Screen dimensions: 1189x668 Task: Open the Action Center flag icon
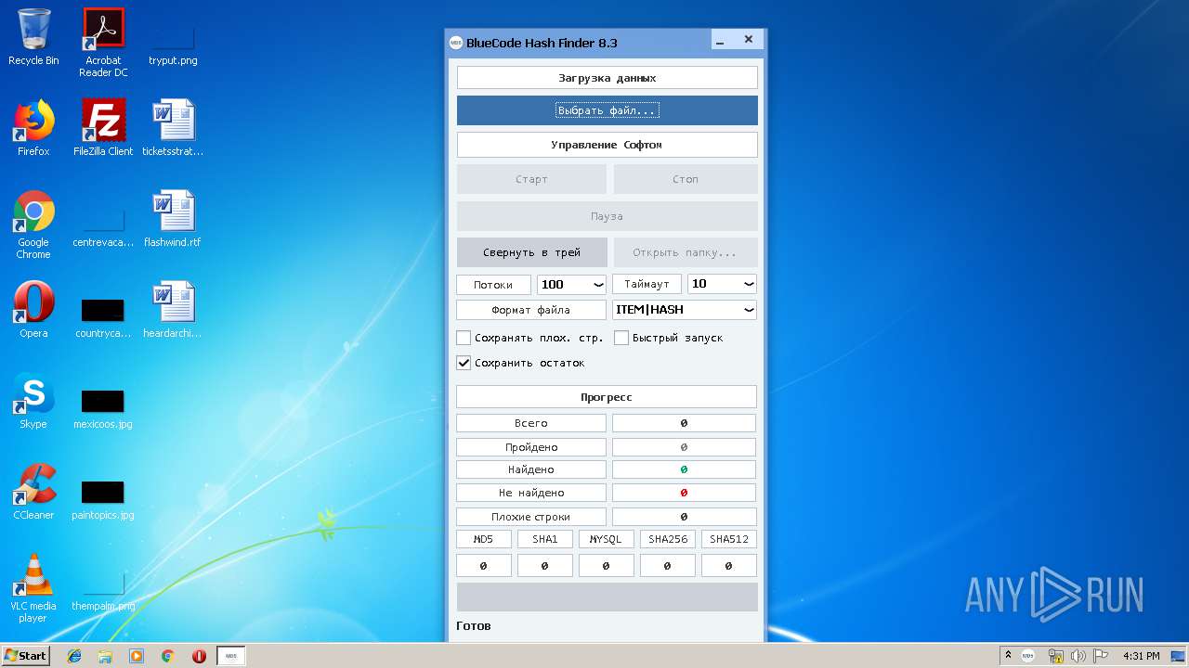tap(1101, 656)
